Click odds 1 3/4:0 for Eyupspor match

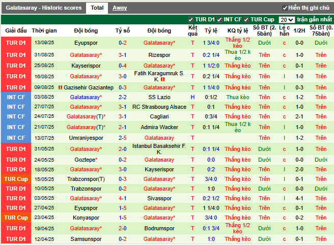point(211,43)
